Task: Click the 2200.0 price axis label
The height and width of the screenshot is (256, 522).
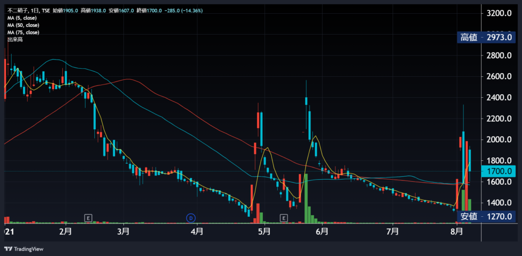Action: click(x=499, y=119)
